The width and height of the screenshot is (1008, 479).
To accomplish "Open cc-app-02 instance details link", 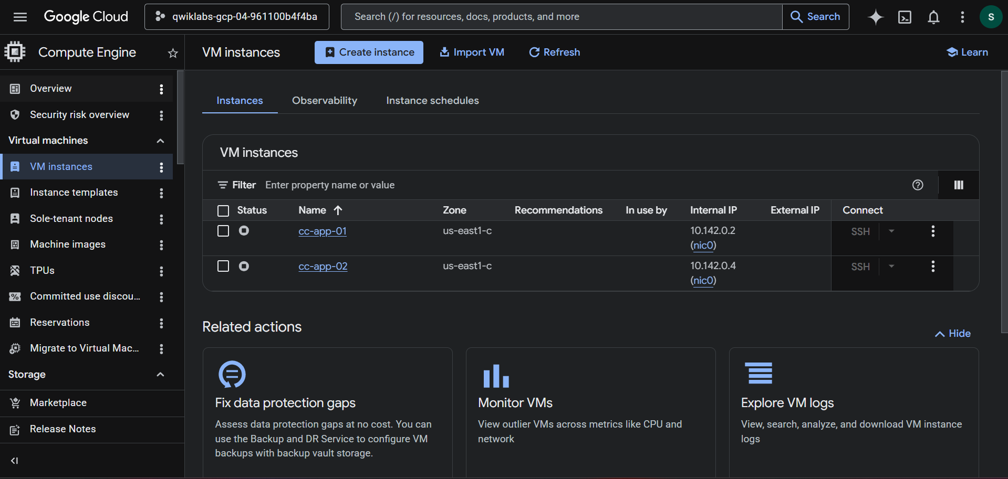I will click(323, 267).
